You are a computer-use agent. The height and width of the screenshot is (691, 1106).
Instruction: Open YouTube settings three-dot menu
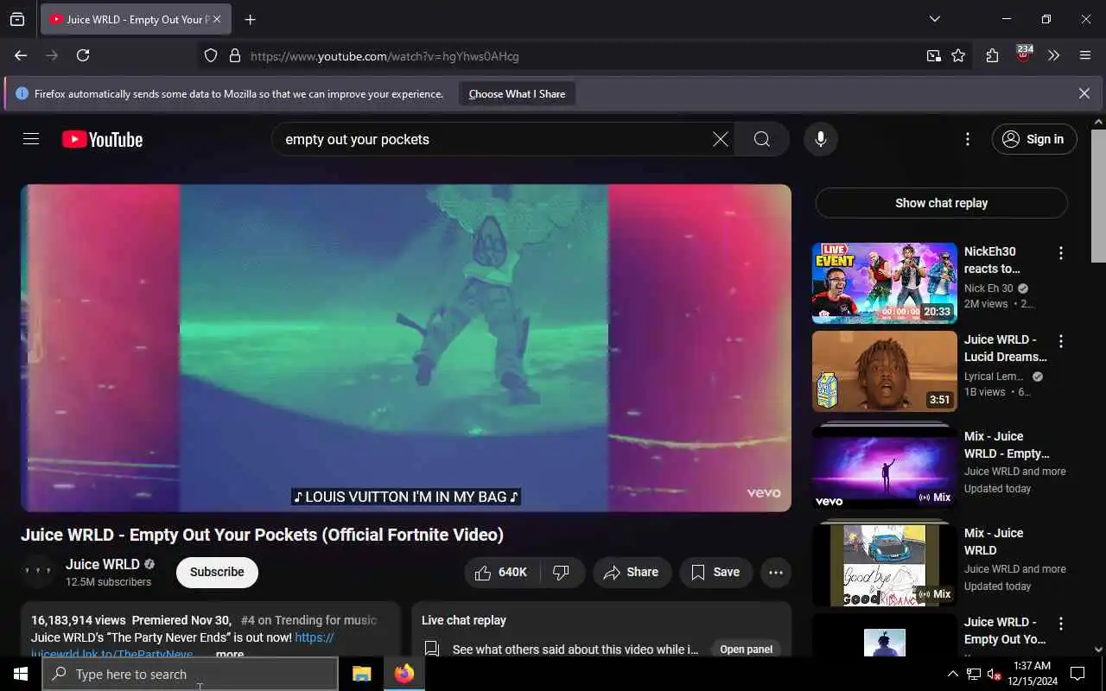pos(967,139)
